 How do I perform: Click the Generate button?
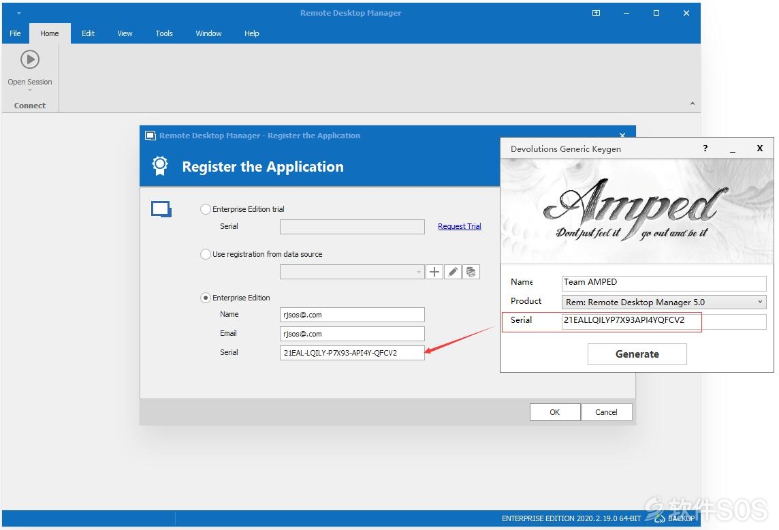click(x=637, y=354)
